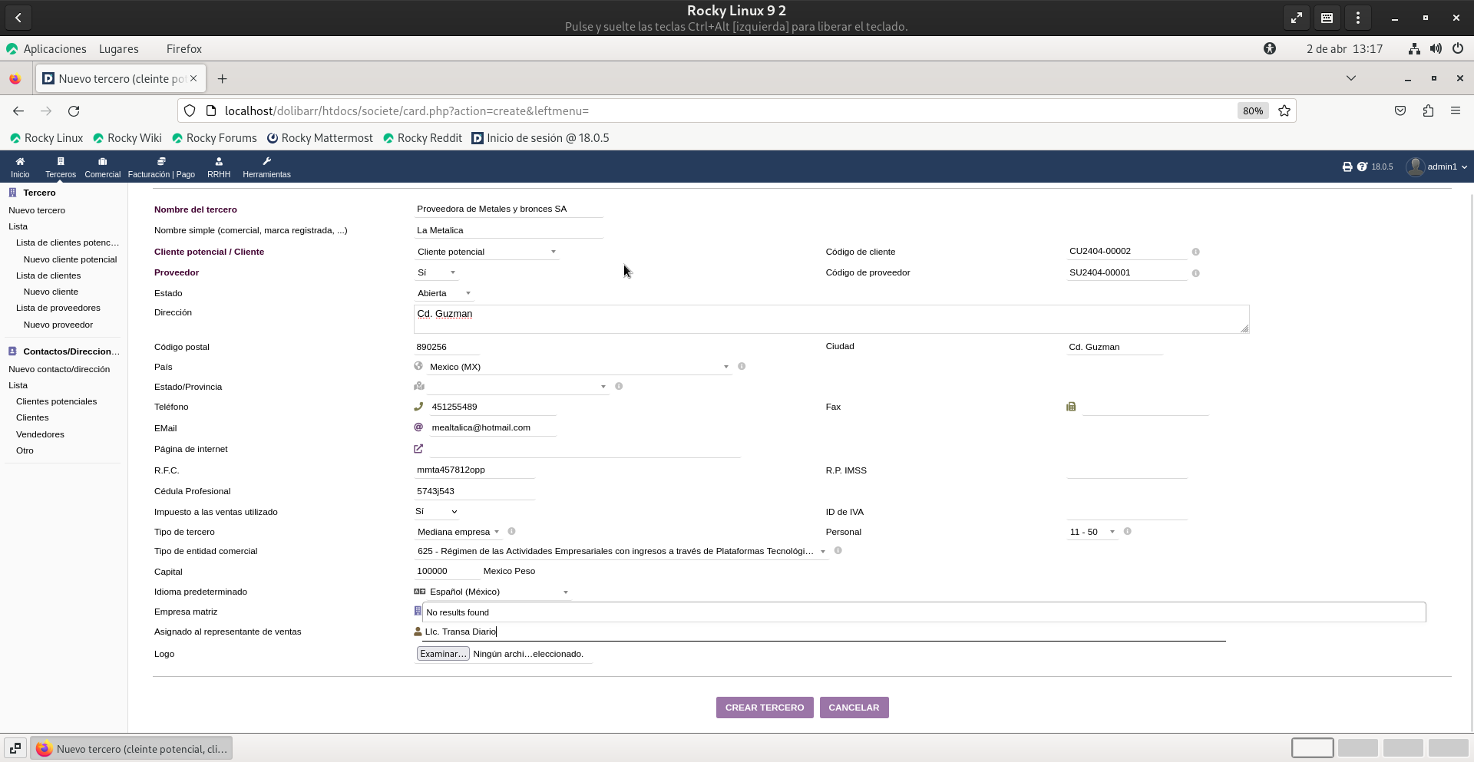Open the Aplicaciones system menu
1474x762 pixels.
coord(55,48)
